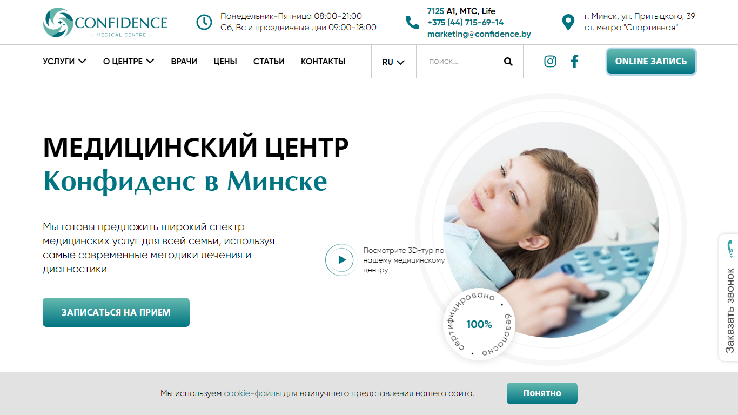Go to the ВРАЧИ menu item

184,62
